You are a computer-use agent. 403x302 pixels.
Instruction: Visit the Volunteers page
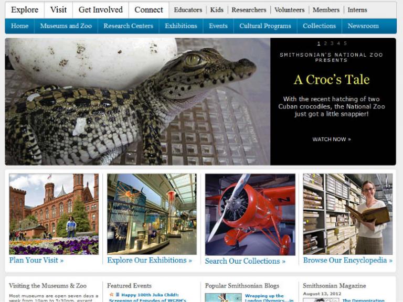(x=290, y=10)
